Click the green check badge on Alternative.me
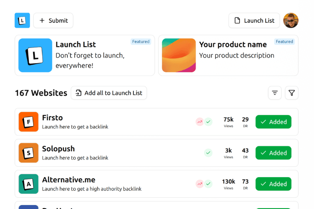314x209 pixels. [208, 184]
